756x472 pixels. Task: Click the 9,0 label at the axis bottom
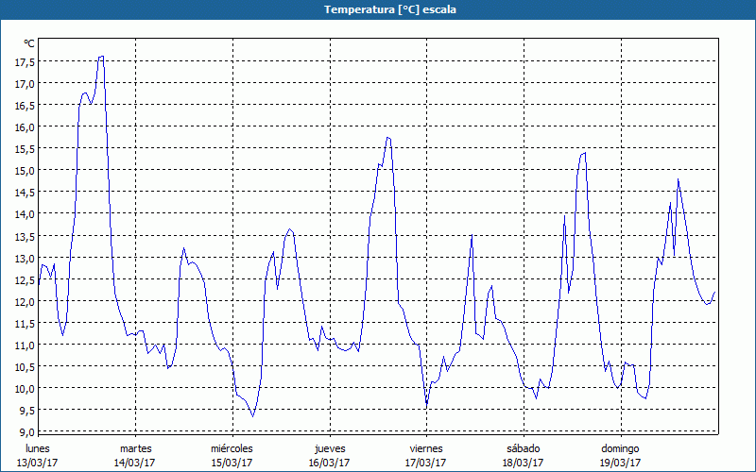pos(27,431)
